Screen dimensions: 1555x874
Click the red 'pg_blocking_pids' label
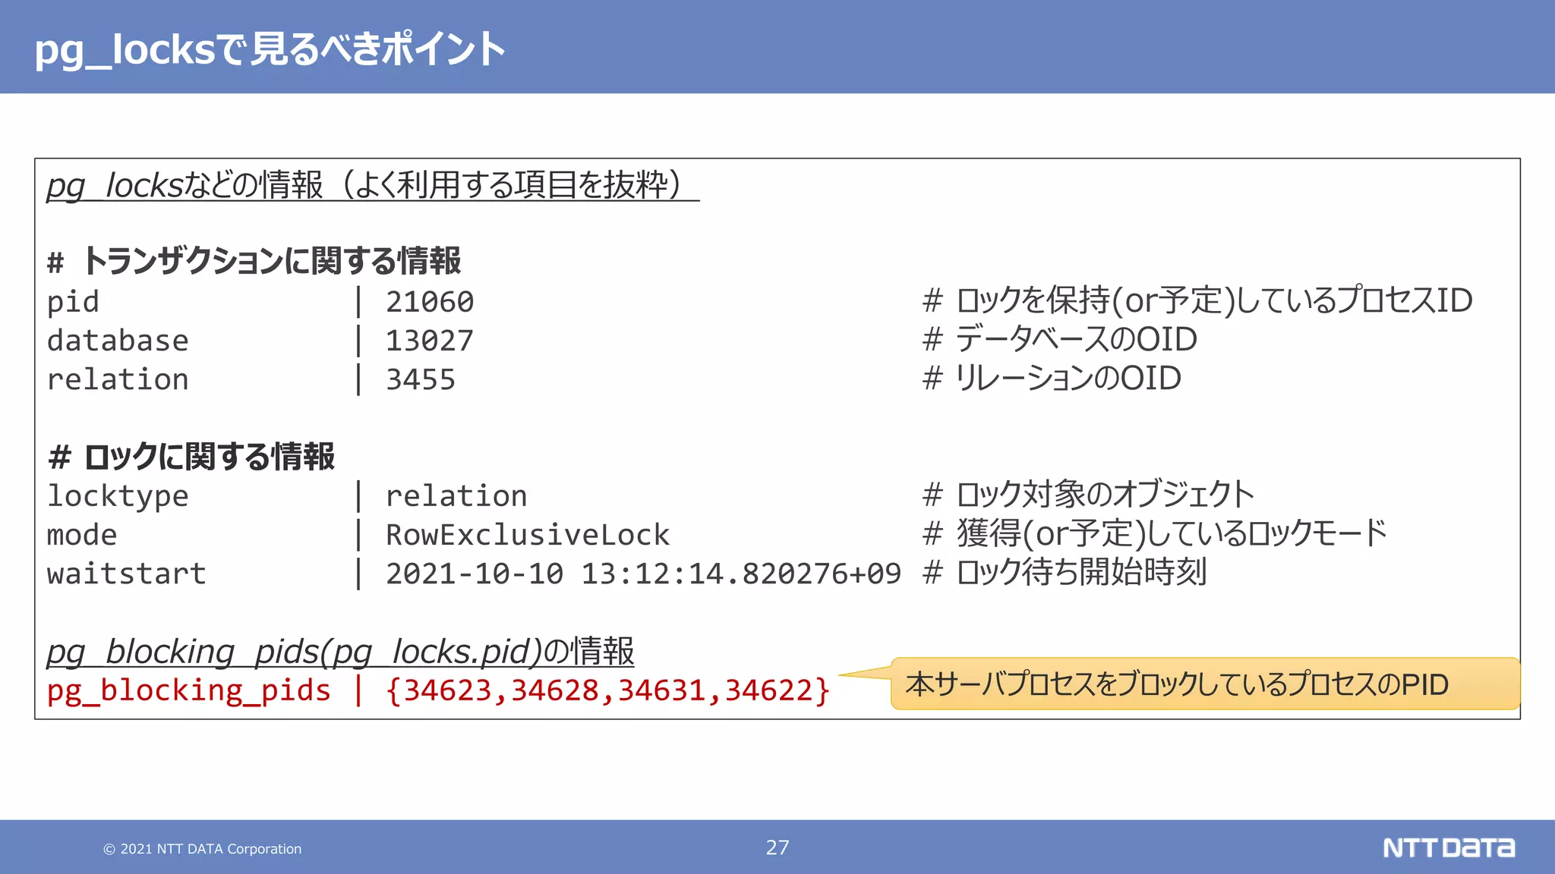189,691
